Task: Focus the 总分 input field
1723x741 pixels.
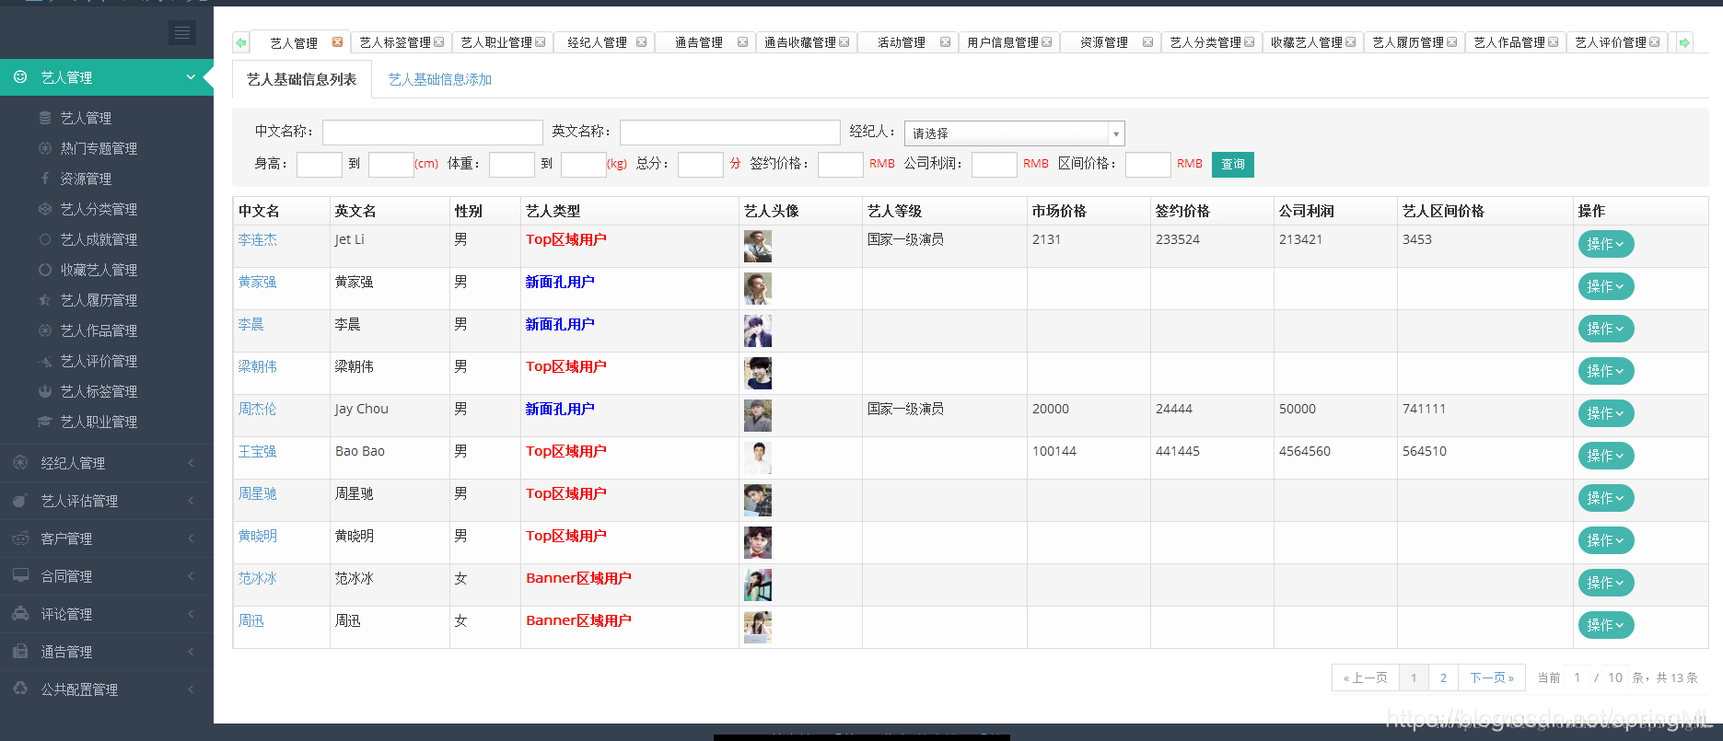Action: click(x=701, y=165)
